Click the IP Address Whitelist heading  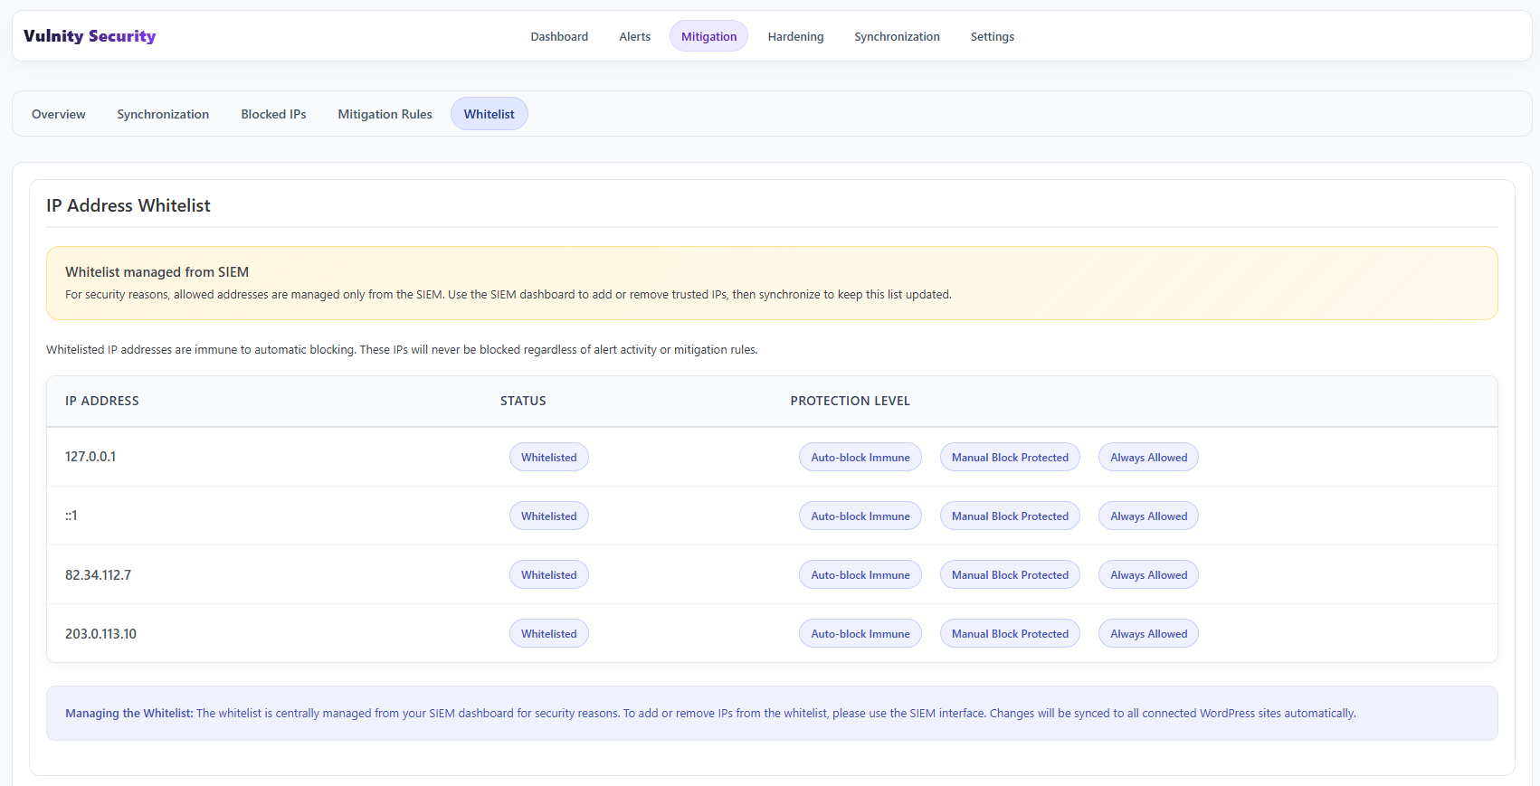(128, 205)
